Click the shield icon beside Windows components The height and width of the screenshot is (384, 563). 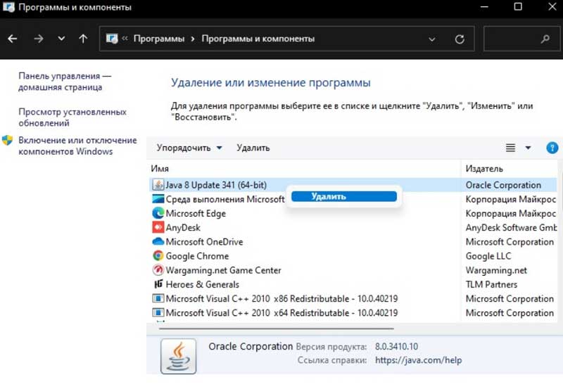[7, 141]
